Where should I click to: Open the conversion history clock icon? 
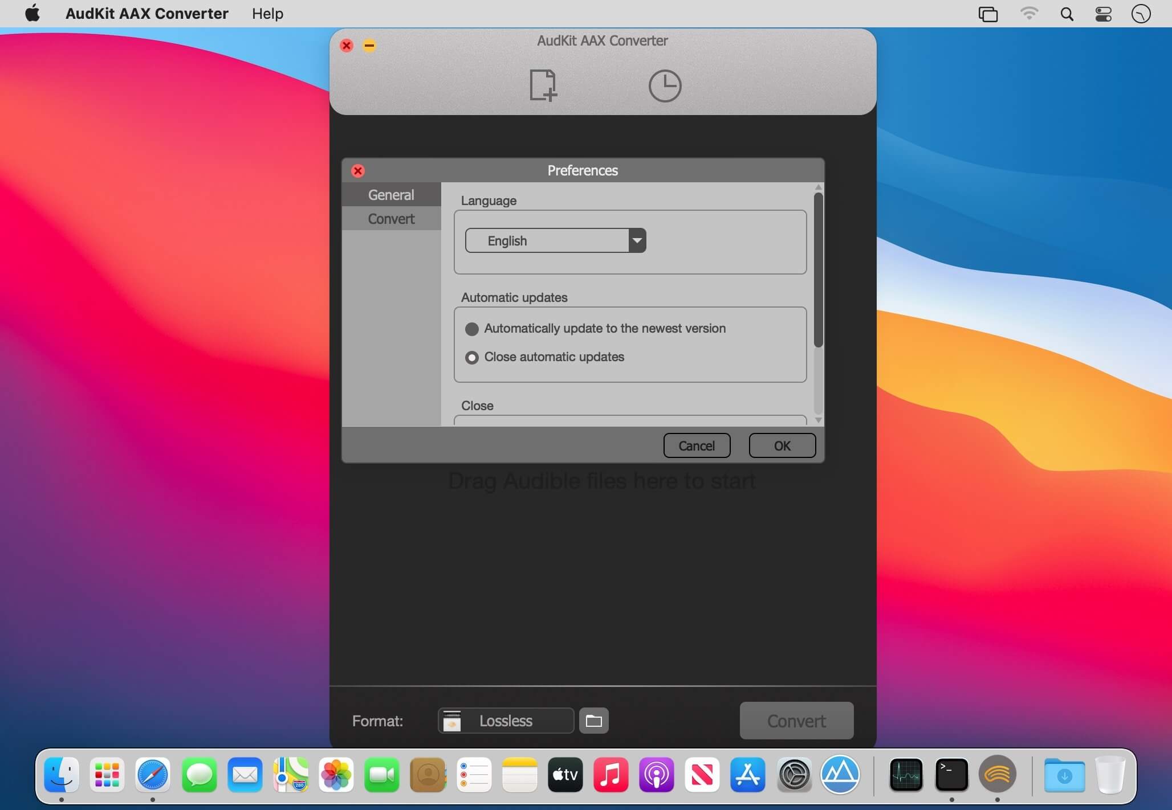[x=665, y=86]
